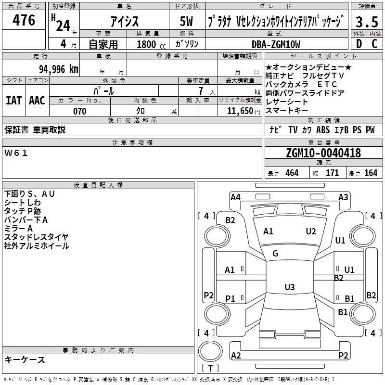Click damage mark A4 on the diagram

(235, 197)
